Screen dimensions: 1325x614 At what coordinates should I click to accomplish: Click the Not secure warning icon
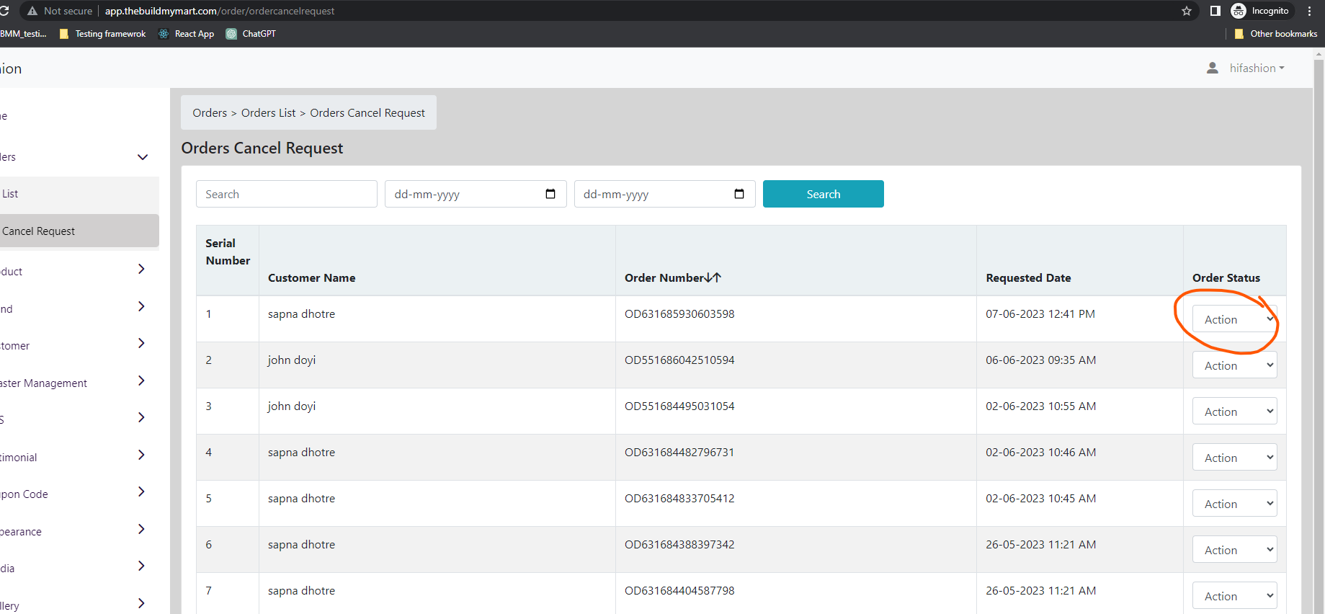tap(32, 11)
